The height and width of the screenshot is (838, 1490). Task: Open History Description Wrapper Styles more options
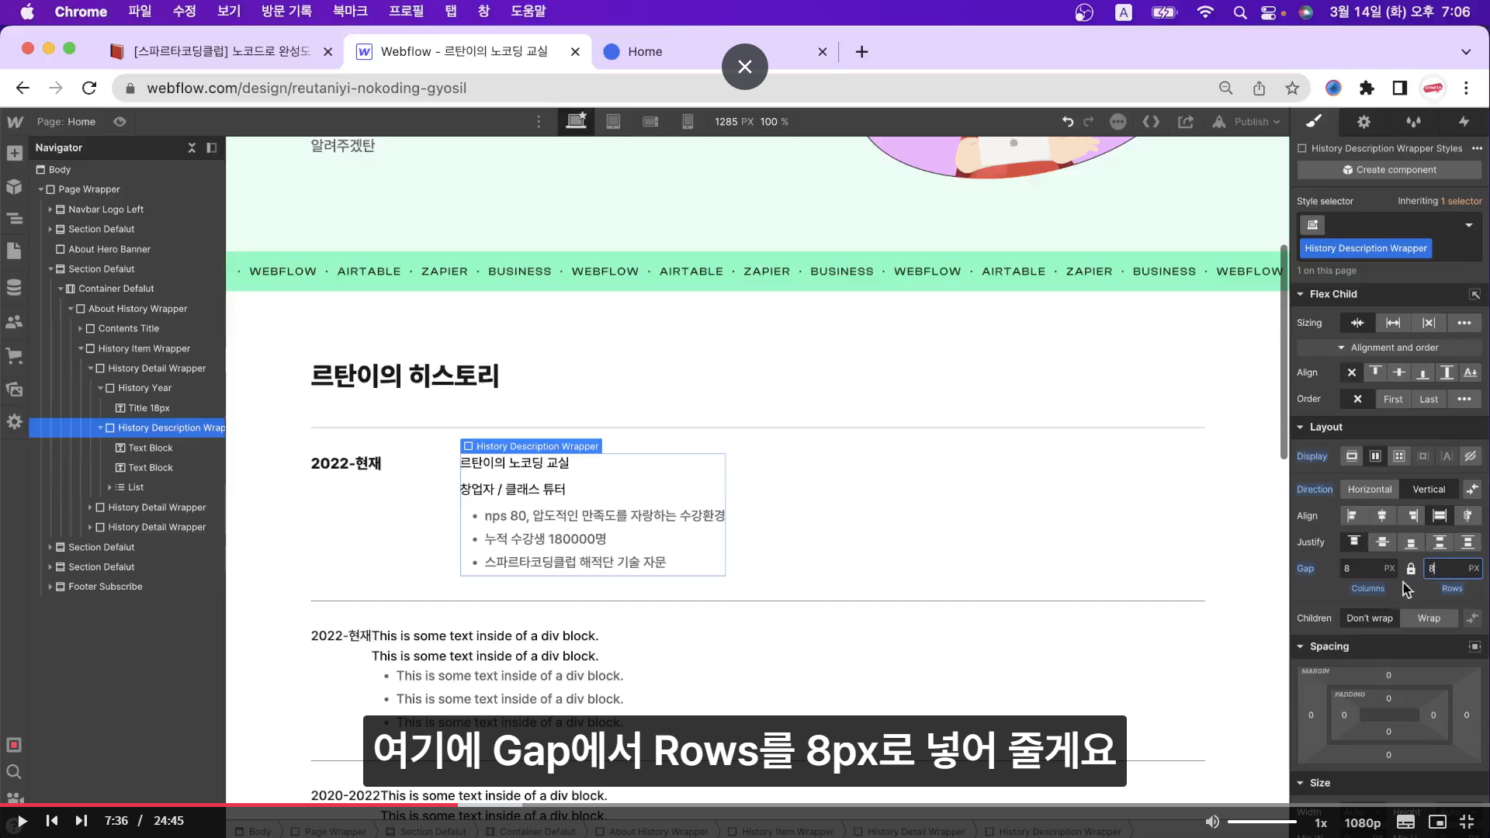(1477, 148)
